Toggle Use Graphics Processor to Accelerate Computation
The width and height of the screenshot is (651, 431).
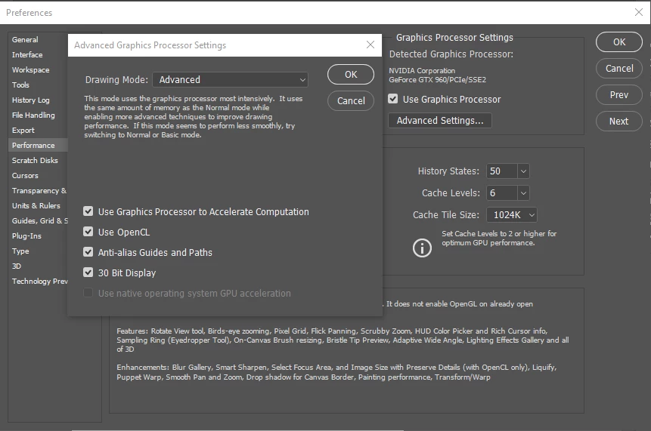click(88, 211)
